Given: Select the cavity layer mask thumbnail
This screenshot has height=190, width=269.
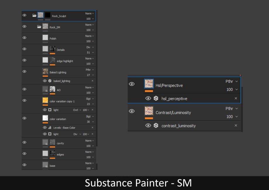Looking at the screenshot, I should click(53, 142).
